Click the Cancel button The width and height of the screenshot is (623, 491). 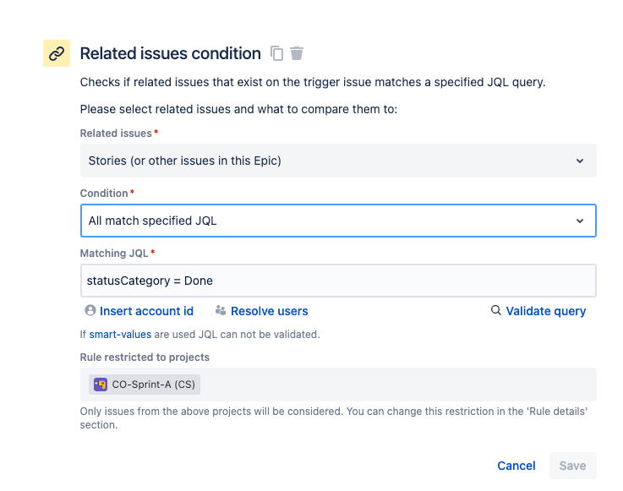point(516,466)
